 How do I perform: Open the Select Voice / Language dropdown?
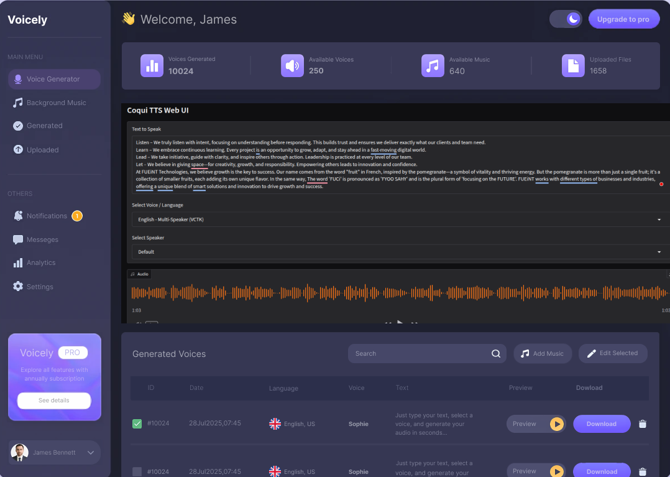coord(398,220)
